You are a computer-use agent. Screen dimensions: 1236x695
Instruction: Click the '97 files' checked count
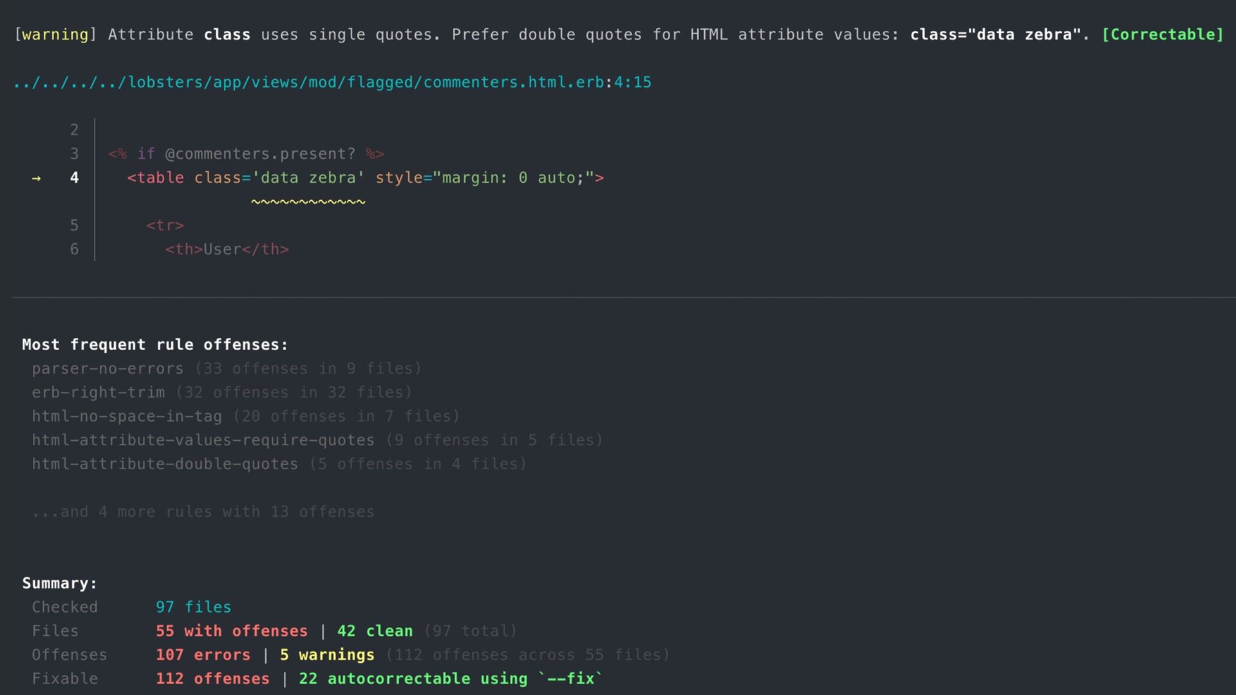[193, 607]
